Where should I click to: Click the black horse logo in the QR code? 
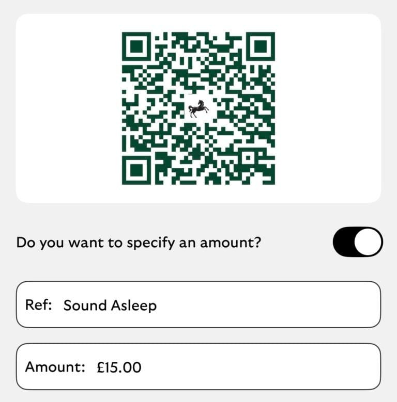tap(198, 109)
